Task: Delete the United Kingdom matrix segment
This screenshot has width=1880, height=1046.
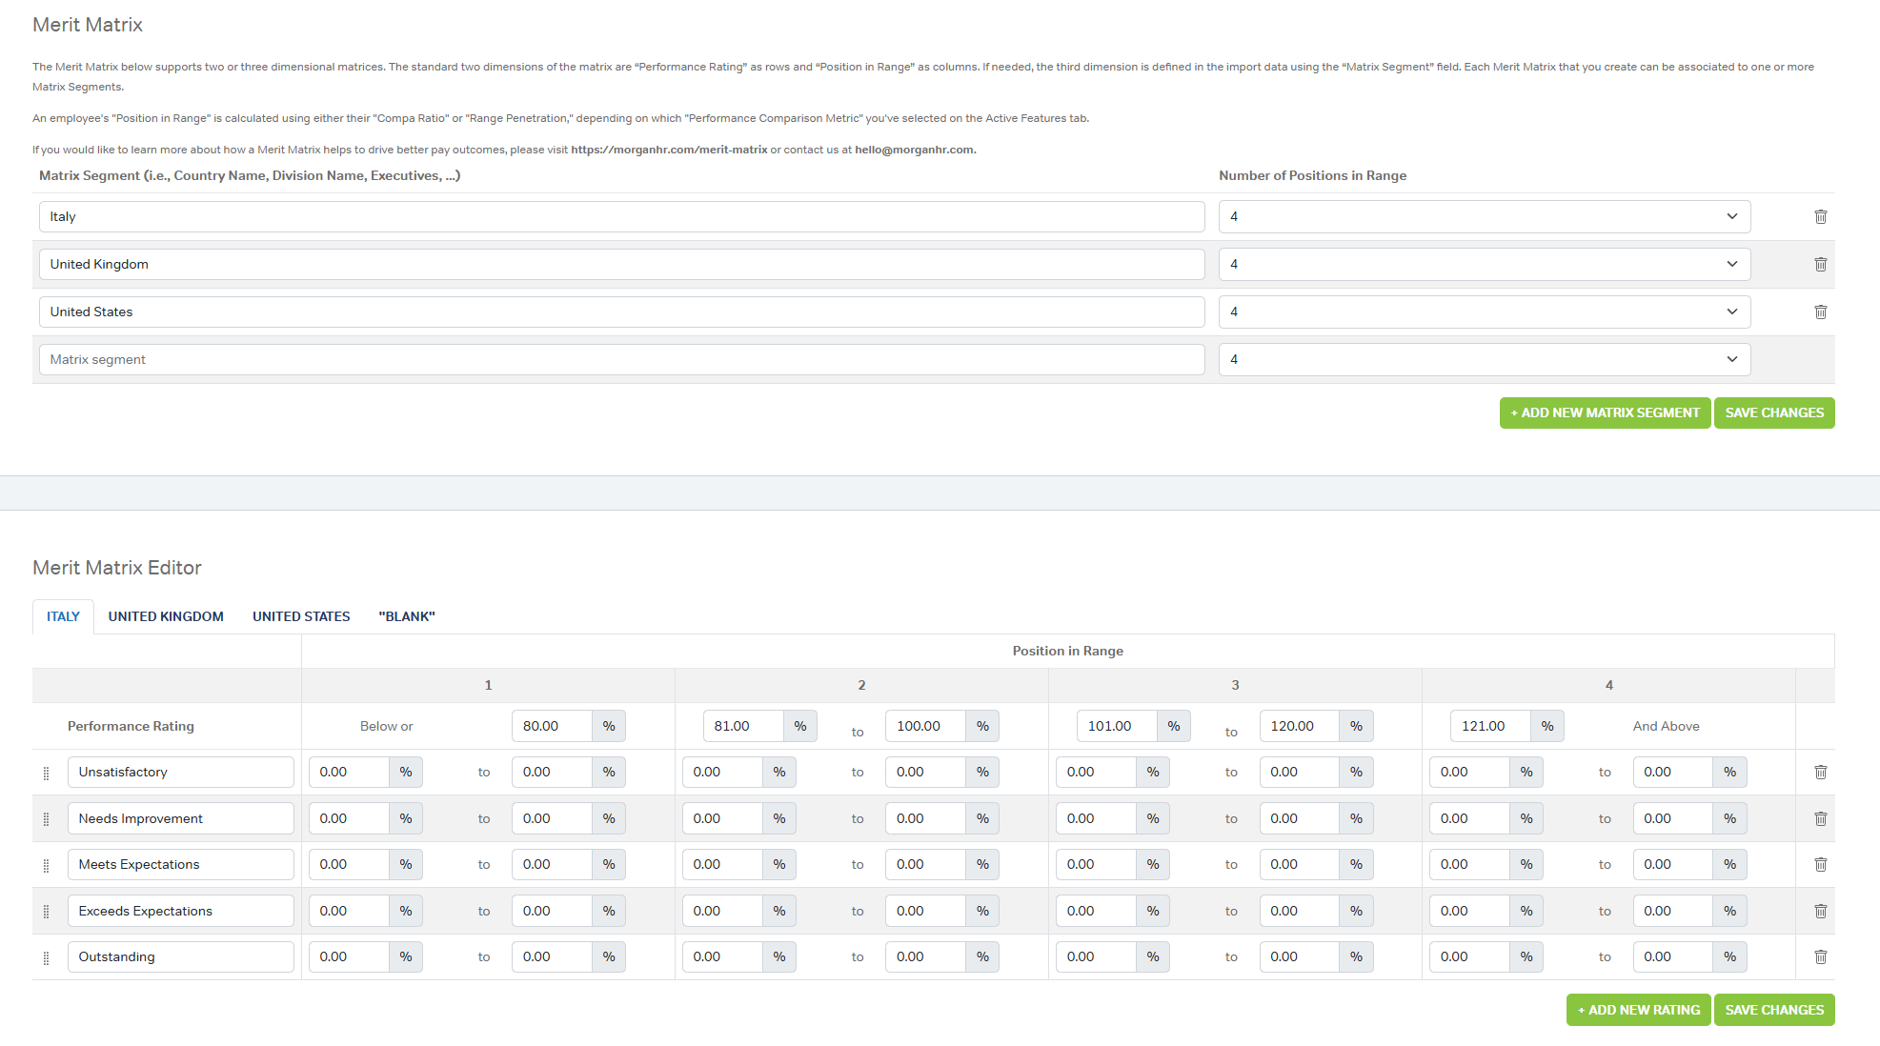Action: 1820,265
